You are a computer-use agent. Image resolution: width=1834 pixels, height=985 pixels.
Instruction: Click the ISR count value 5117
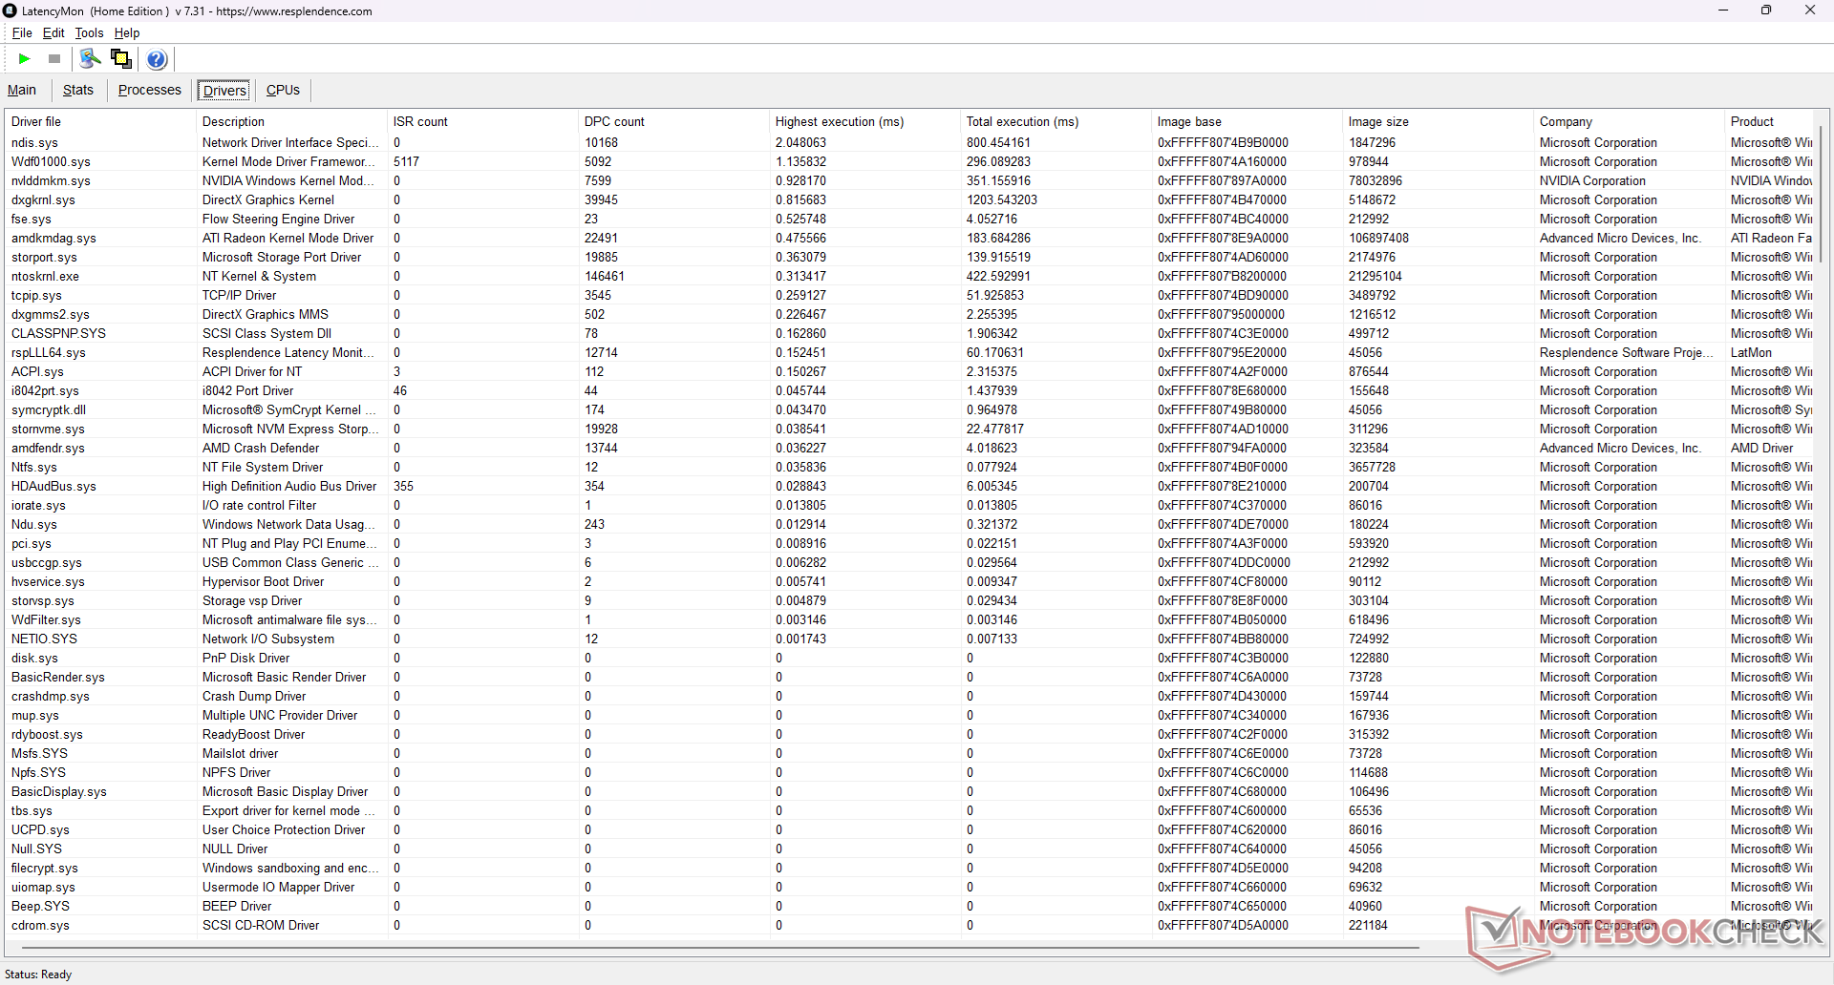pos(406,161)
